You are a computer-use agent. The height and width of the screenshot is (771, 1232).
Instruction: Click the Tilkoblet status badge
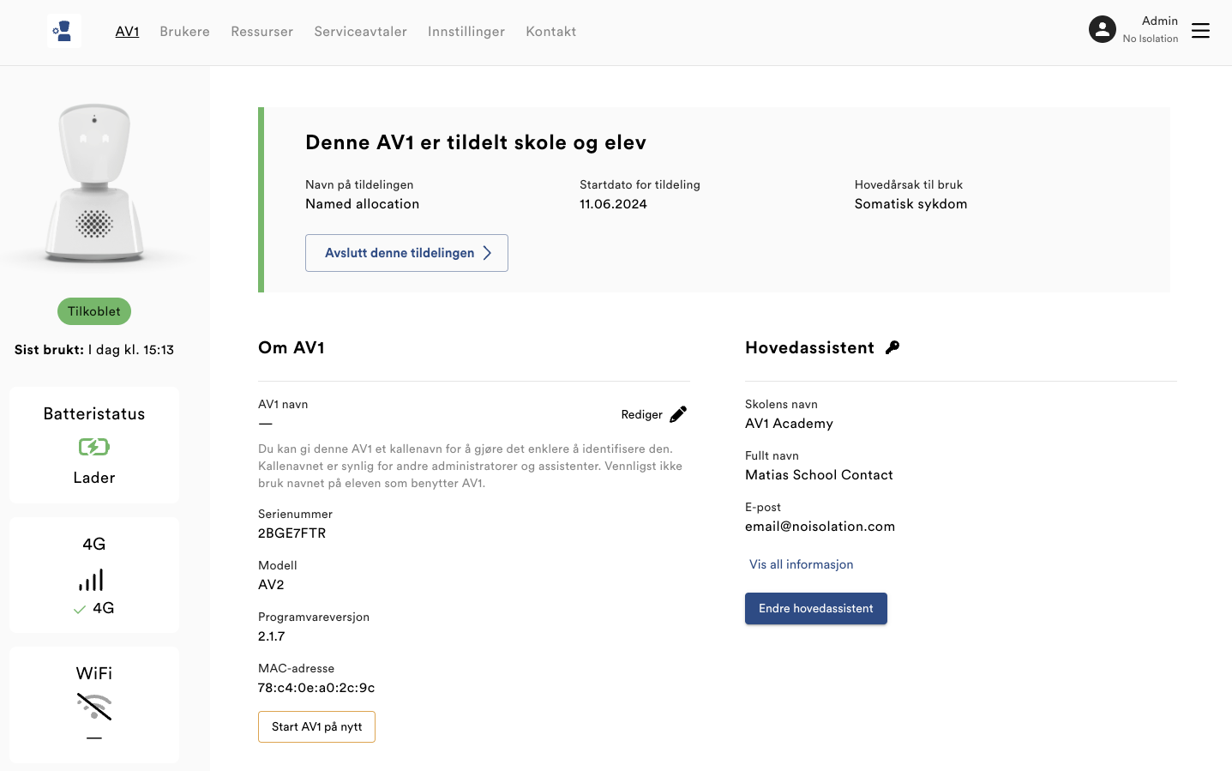[x=94, y=311]
